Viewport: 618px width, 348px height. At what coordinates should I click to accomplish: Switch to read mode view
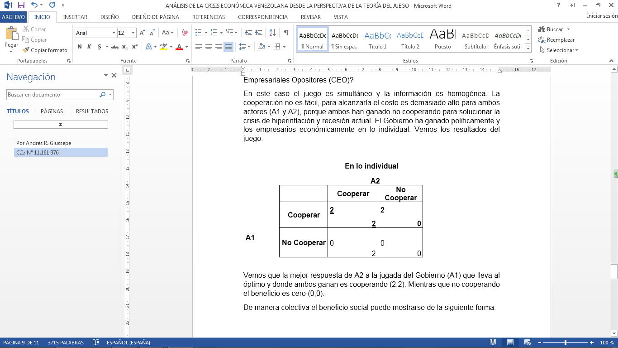[x=493, y=343]
